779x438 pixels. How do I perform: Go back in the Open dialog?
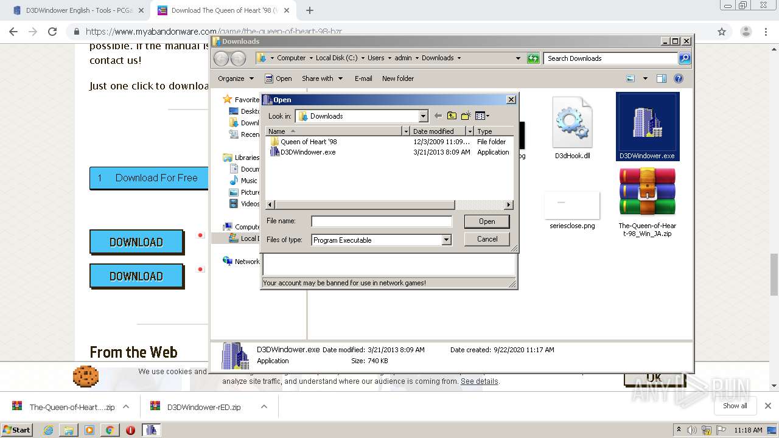pyautogui.click(x=438, y=116)
